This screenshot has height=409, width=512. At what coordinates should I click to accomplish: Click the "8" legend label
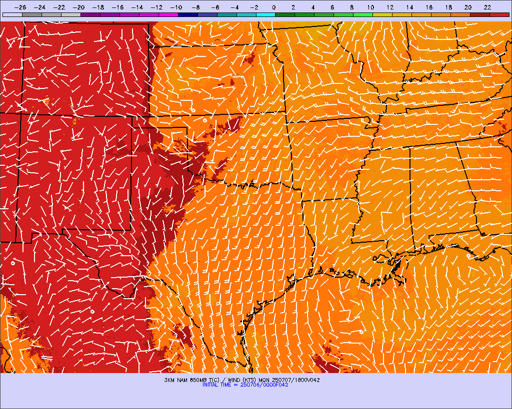tap(351, 7)
